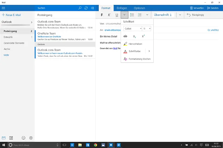This screenshot has width=223, height=148.
Task: Click the Senden button
Action: pyautogui.click(x=213, y=8)
